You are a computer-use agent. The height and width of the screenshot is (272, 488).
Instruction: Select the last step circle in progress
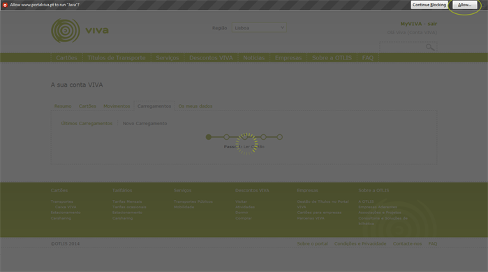(280, 137)
